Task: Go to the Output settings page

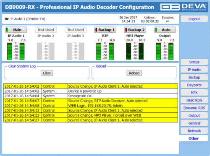Action: (x=194, y=115)
